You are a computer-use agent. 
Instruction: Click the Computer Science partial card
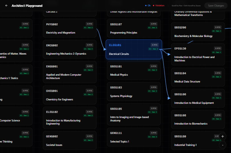(16, 116)
